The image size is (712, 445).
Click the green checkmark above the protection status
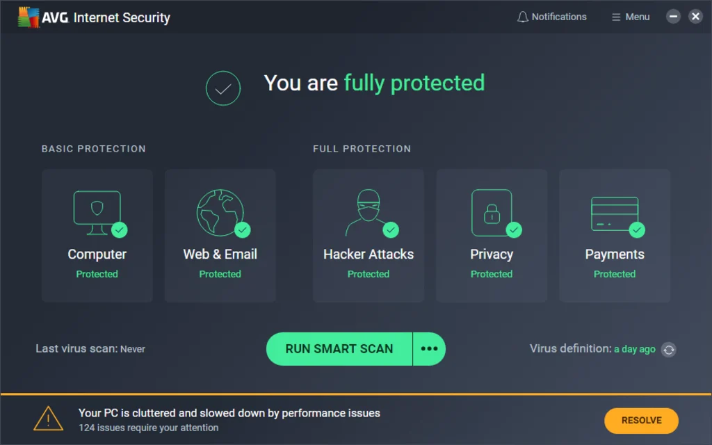(x=222, y=88)
